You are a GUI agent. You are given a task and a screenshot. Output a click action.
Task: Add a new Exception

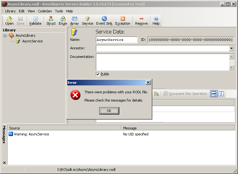122,21
